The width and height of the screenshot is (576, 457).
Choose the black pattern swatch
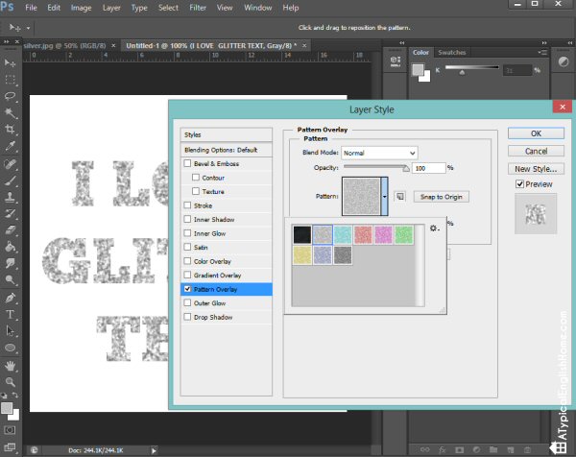click(x=302, y=235)
